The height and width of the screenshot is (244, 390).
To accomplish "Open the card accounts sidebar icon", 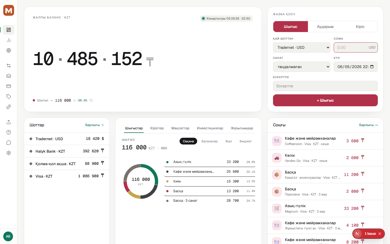I will pyautogui.click(x=9, y=86).
